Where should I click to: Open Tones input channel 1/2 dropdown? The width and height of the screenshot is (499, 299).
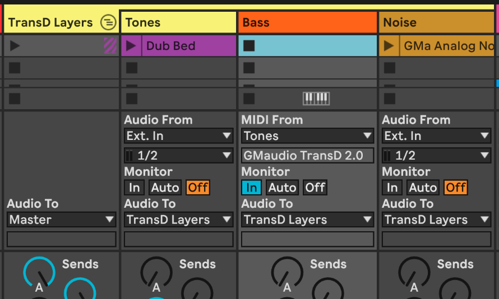[x=178, y=155]
